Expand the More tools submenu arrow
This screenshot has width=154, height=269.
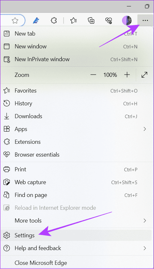(x=145, y=221)
